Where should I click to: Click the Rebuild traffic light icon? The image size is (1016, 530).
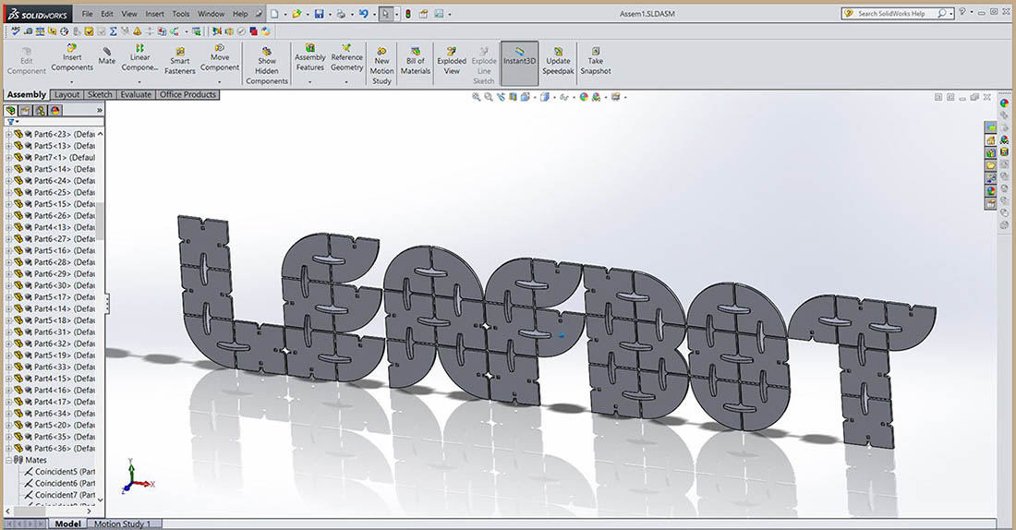tap(408, 14)
